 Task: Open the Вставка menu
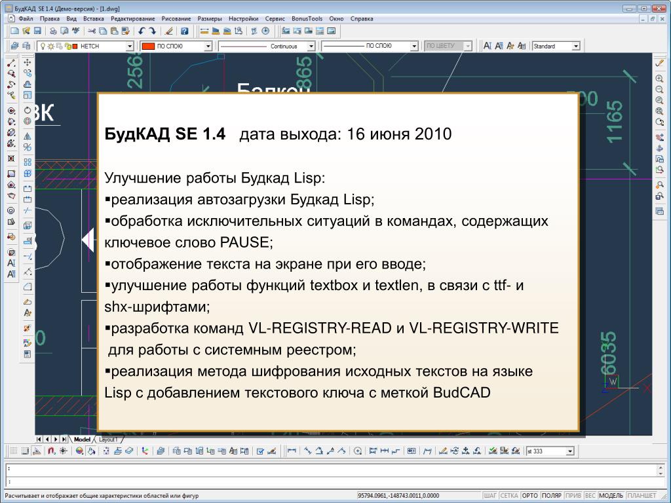[x=93, y=19]
